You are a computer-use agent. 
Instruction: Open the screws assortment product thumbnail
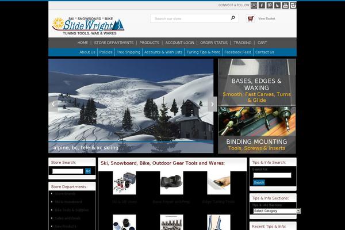pos(171,223)
